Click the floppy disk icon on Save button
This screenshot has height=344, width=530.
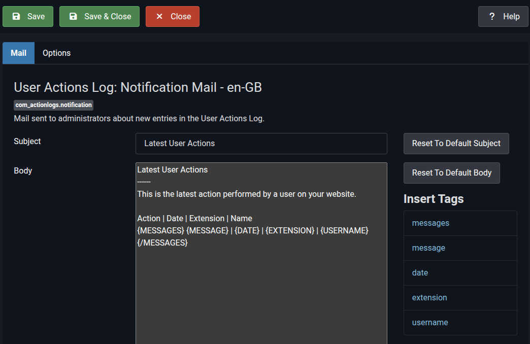[16, 16]
